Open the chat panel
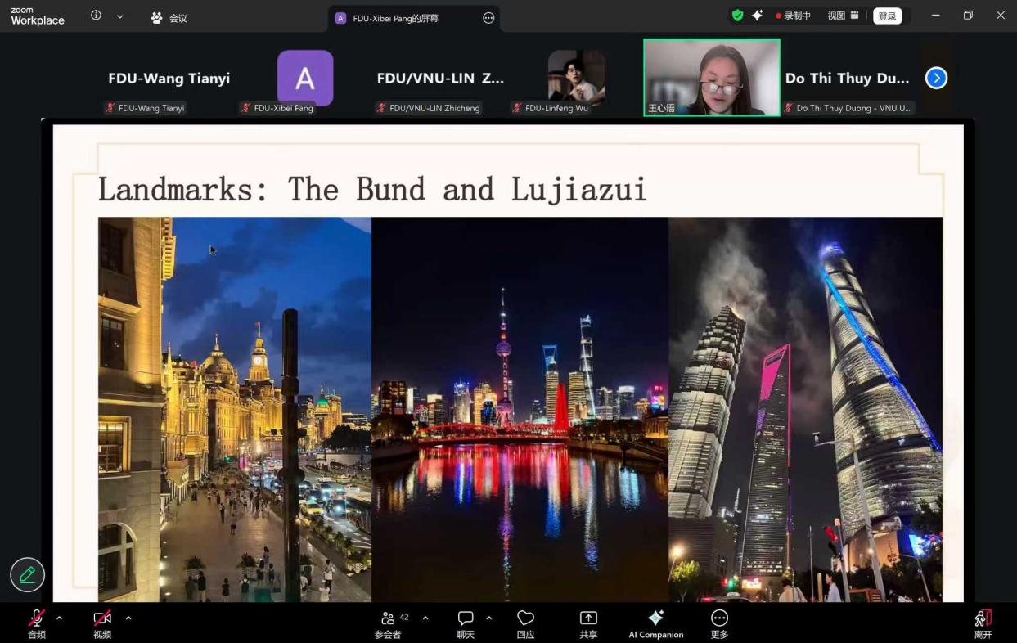1017x643 pixels. pyautogui.click(x=466, y=624)
